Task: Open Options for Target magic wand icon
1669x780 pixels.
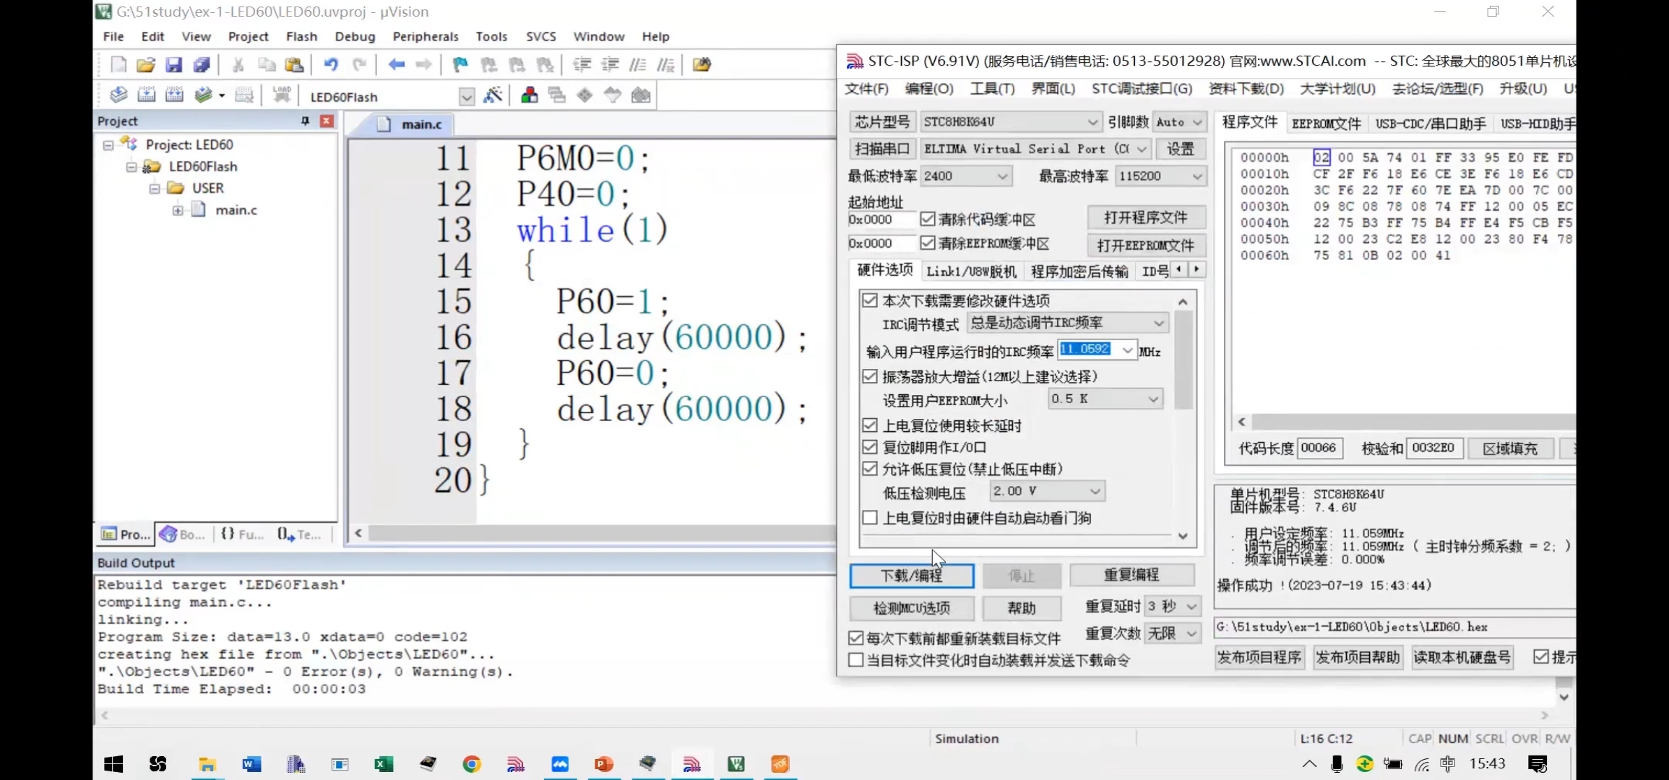Action: tap(493, 95)
